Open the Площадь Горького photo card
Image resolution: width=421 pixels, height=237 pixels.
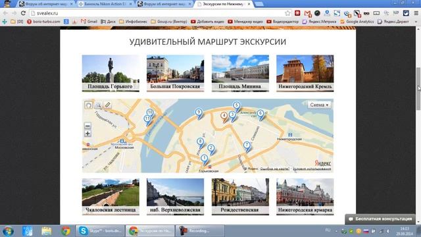click(x=111, y=73)
